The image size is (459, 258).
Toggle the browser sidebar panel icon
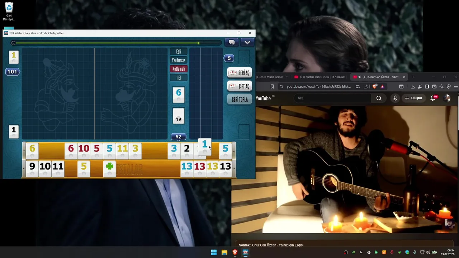click(427, 86)
